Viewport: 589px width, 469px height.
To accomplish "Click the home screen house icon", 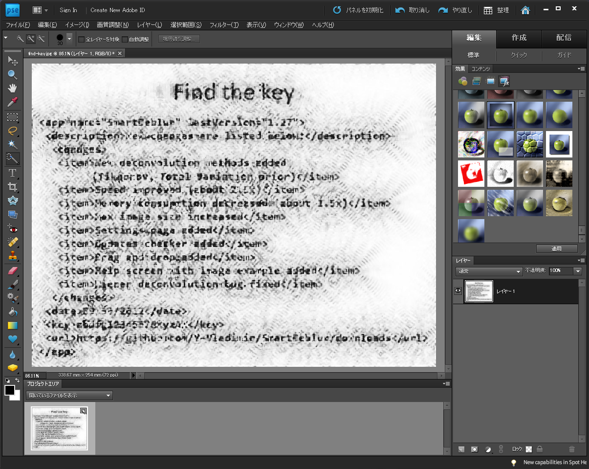I will tap(525, 10).
